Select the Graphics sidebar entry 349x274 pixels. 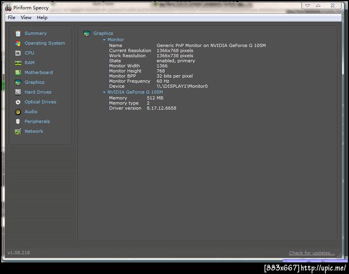(x=34, y=82)
